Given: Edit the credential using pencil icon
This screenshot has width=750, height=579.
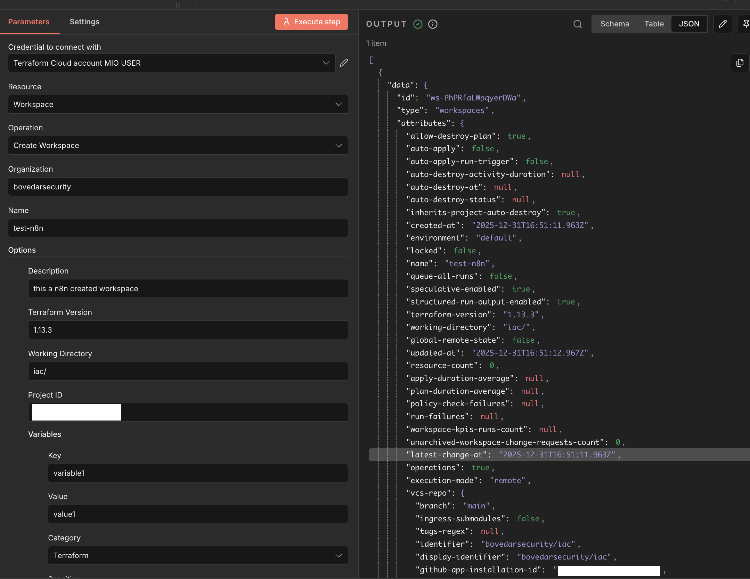Looking at the screenshot, I should (344, 63).
